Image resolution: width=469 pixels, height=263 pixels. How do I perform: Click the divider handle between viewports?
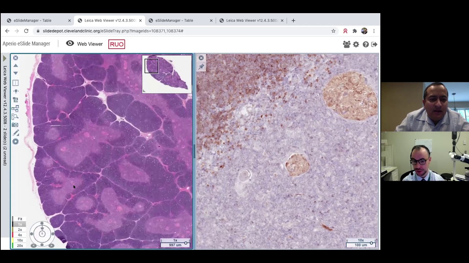[x=194, y=152]
